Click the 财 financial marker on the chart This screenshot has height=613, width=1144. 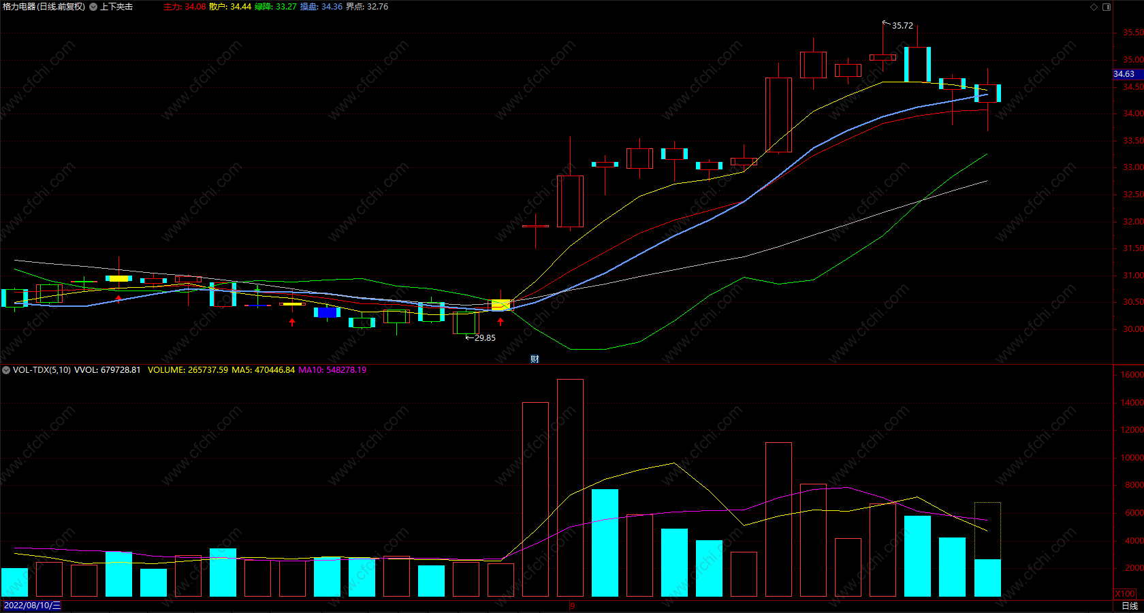(x=535, y=359)
